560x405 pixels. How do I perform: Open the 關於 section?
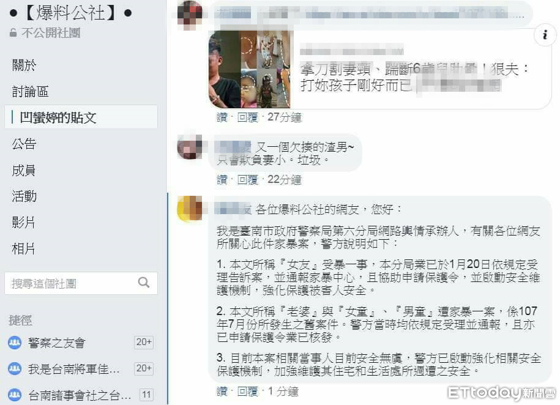click(x=24, y=65)
